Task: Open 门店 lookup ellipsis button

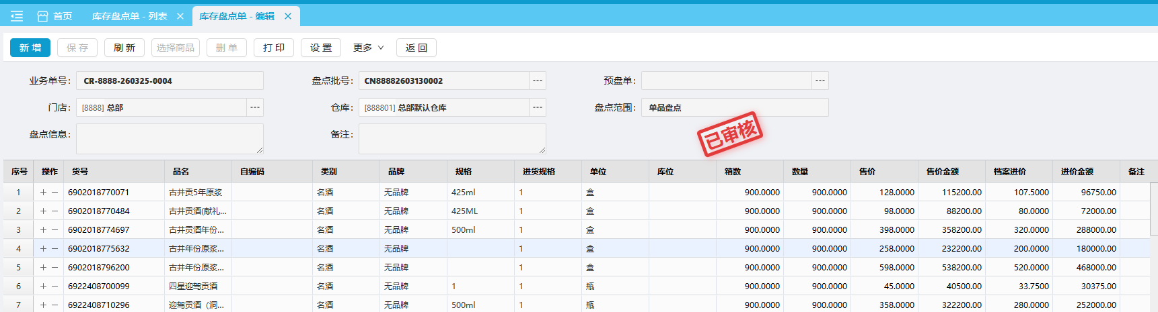Action: click(x=254, y=107)
